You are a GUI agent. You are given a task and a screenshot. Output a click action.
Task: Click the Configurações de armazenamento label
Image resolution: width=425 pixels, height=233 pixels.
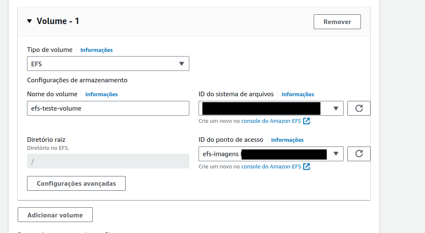pos(77,80)
